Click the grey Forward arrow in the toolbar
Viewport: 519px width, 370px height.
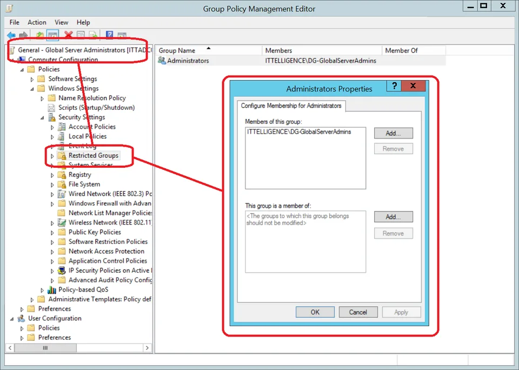pyautogui.click(x=23, y=35)
